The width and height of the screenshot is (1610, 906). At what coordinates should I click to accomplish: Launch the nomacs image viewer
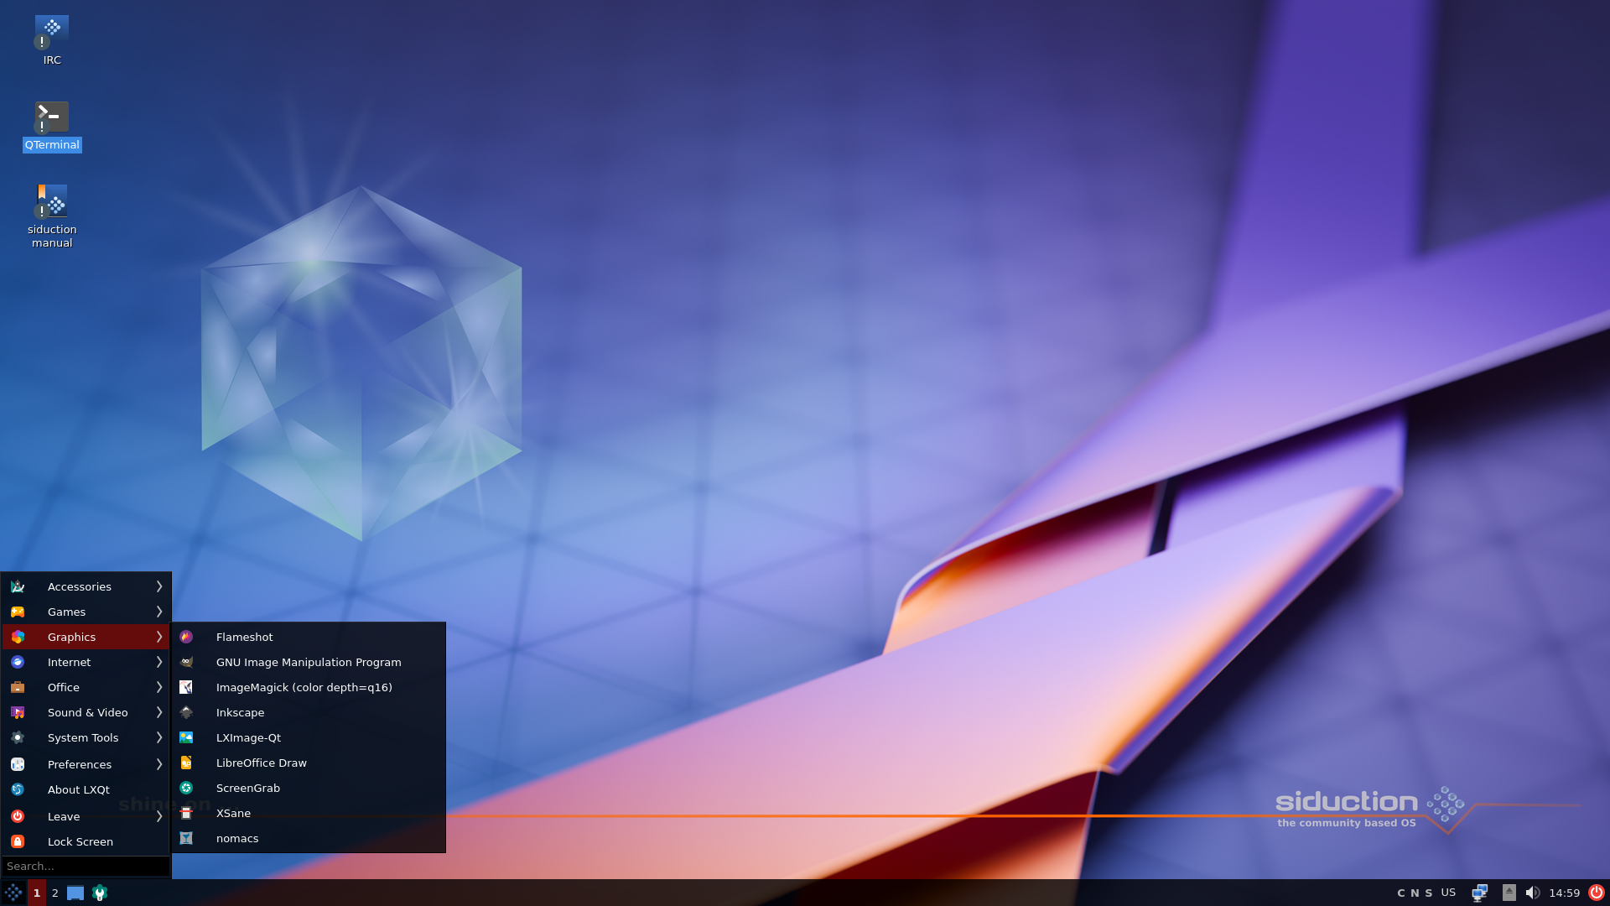[308, 838]
